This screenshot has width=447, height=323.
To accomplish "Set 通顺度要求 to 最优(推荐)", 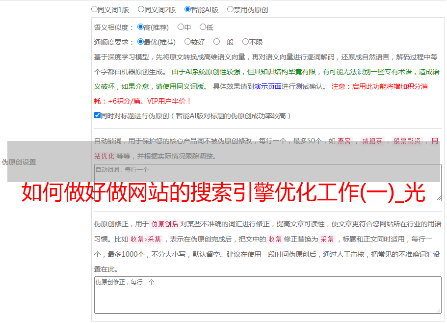I will [141, 42].
